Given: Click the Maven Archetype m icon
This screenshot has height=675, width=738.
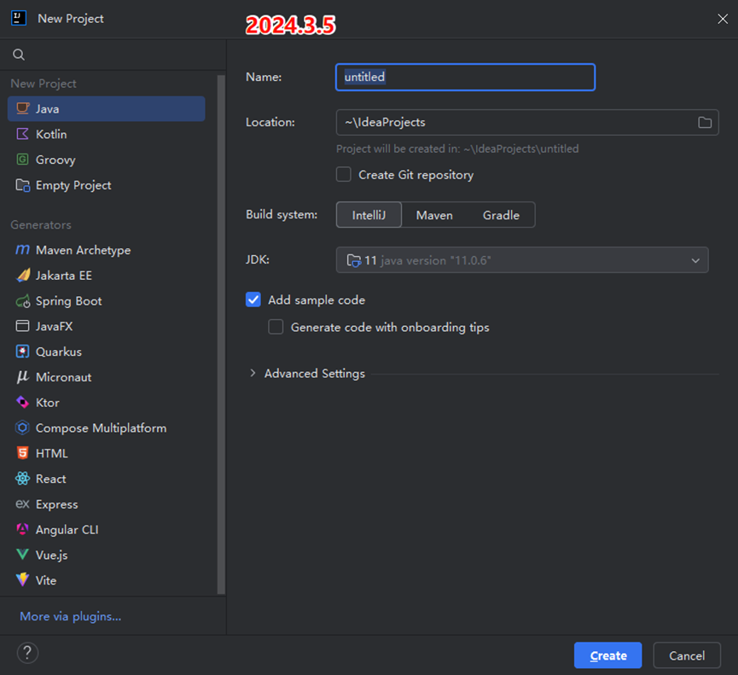Looking at the screenshot, I should (x=22, y=250).
